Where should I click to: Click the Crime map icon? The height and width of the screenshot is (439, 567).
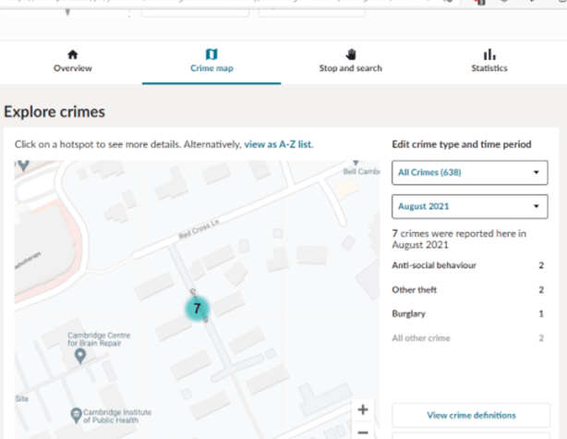click(x=211, y=55)
